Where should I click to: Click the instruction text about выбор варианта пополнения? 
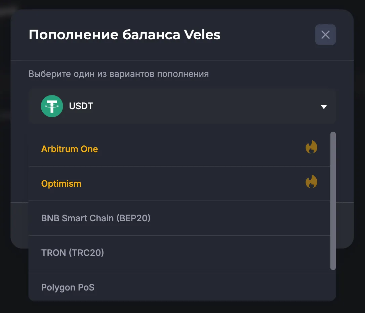118,74
